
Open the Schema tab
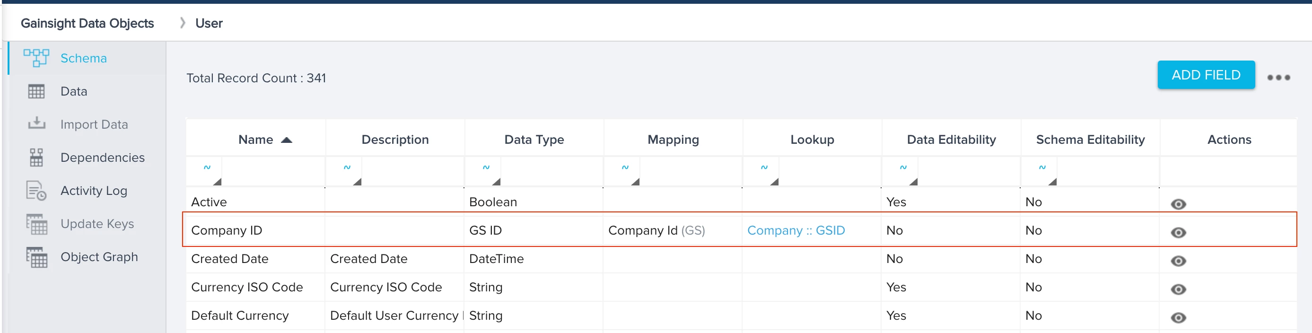[x=87, y=58]
